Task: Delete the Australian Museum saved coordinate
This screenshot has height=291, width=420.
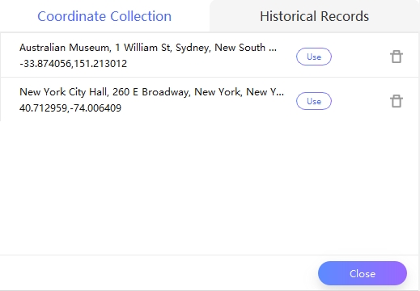Action: click(397, 57)
